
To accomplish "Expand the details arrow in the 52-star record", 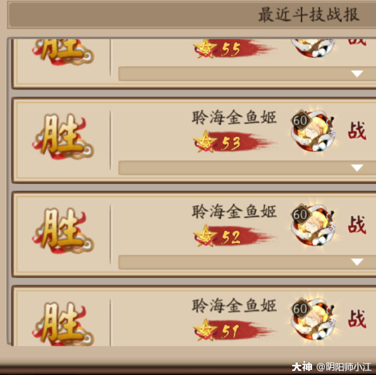I will pyautogui.click(x=357, y=262).
